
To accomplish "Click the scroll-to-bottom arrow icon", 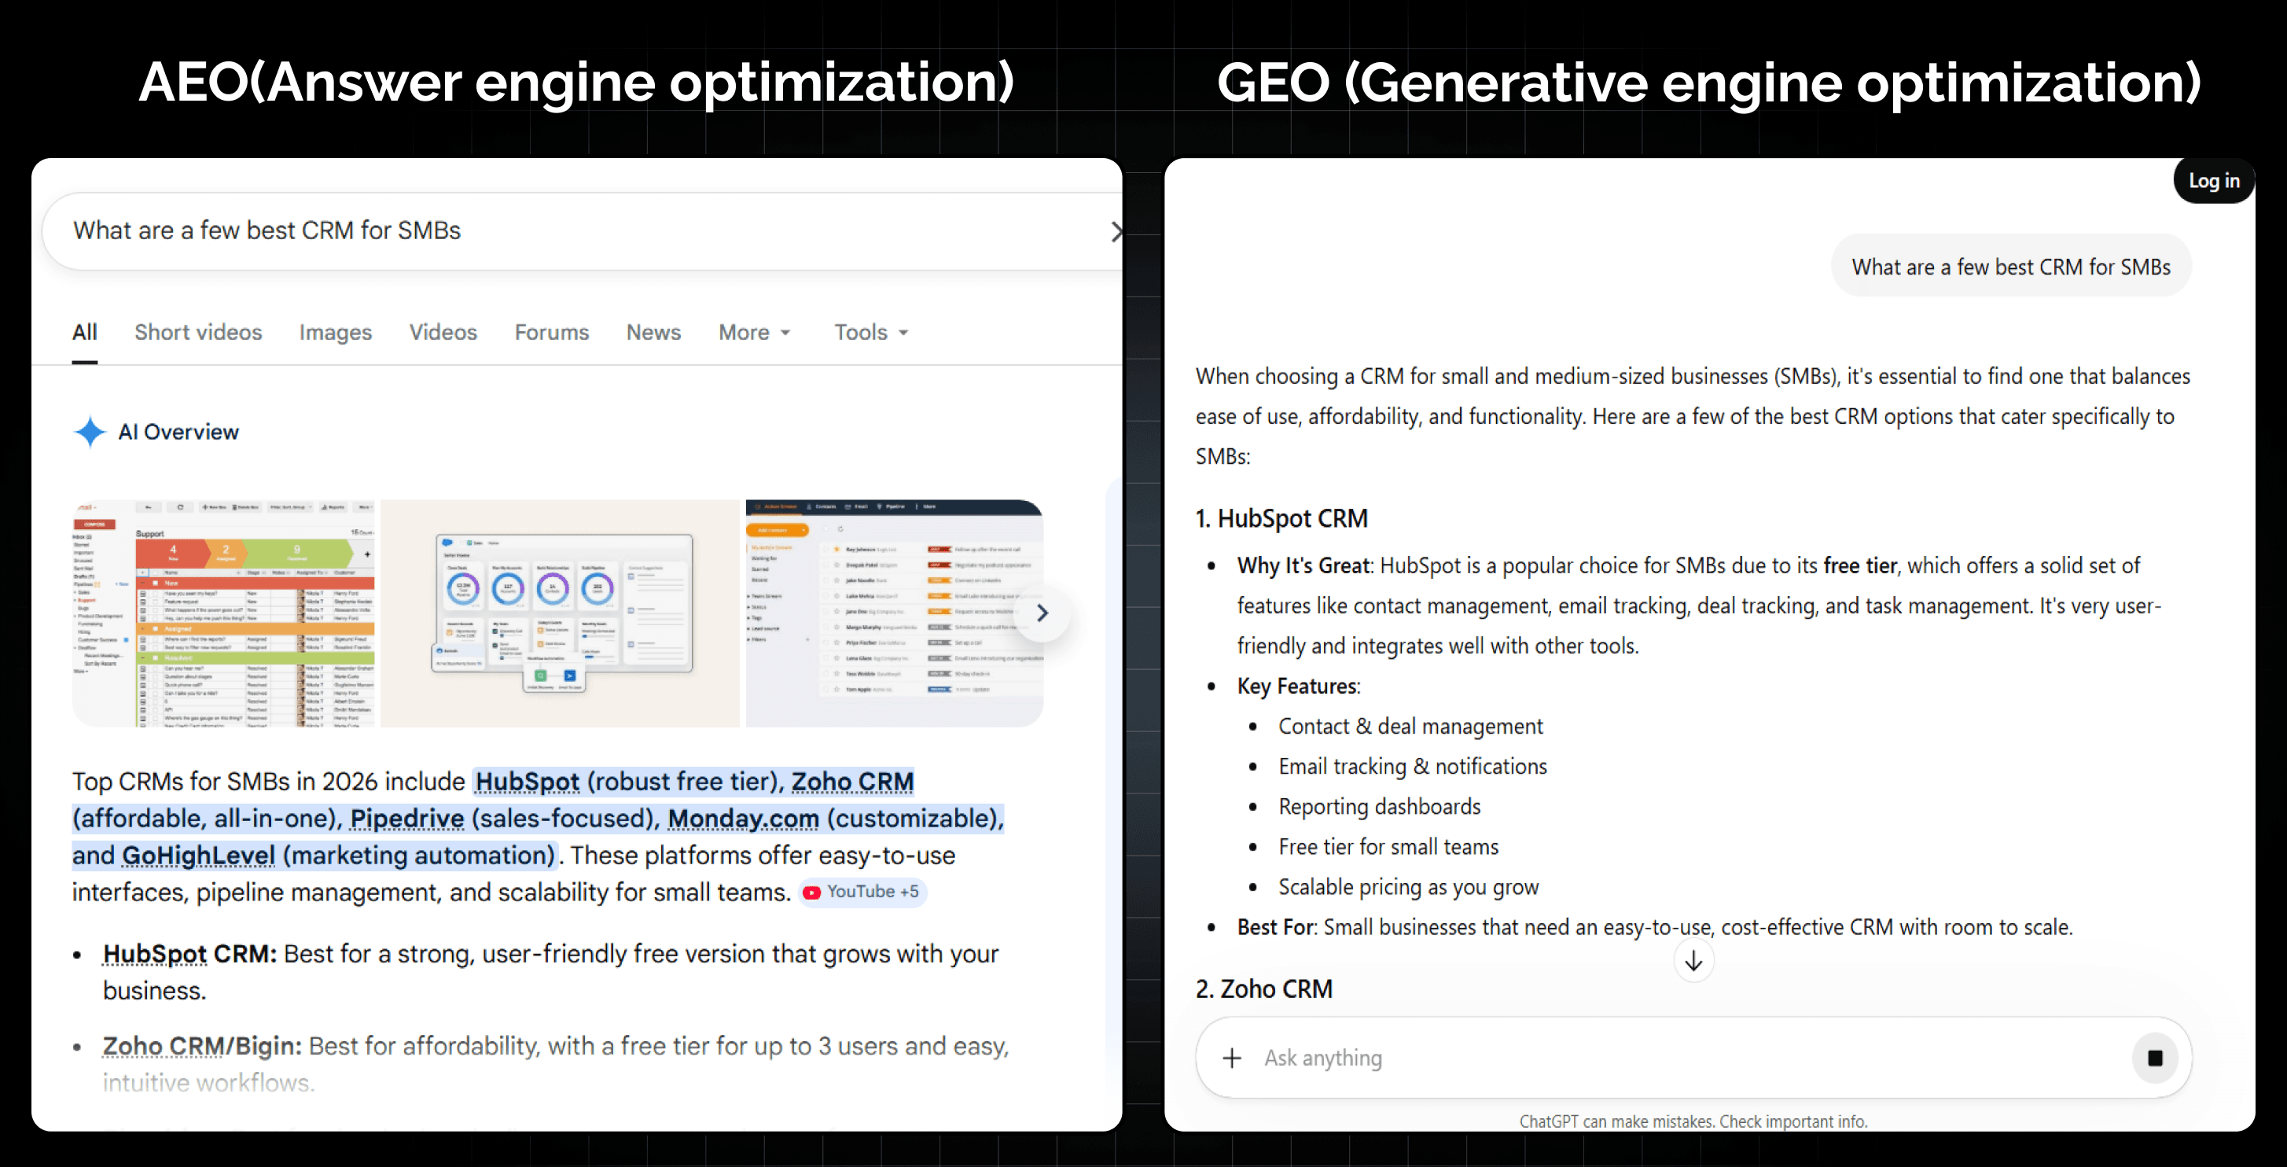I will tap(1693, 961).
